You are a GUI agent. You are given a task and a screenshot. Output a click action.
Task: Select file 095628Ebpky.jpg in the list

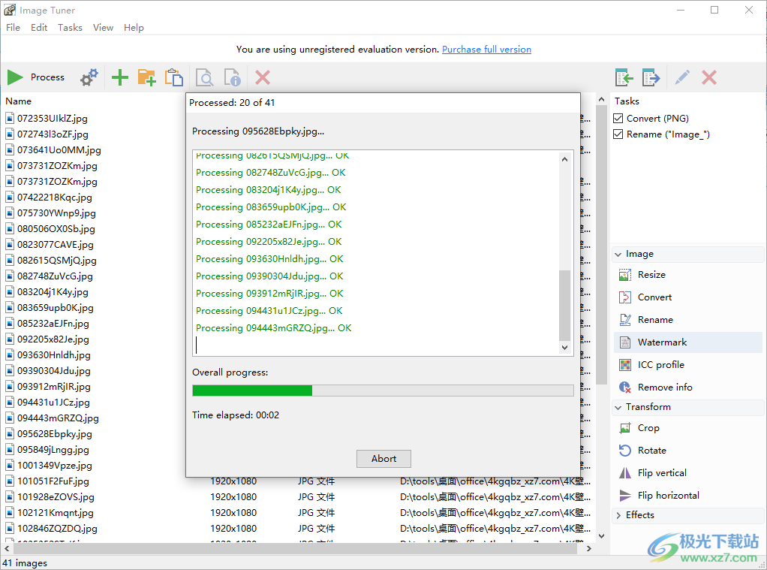click(54, 434)
